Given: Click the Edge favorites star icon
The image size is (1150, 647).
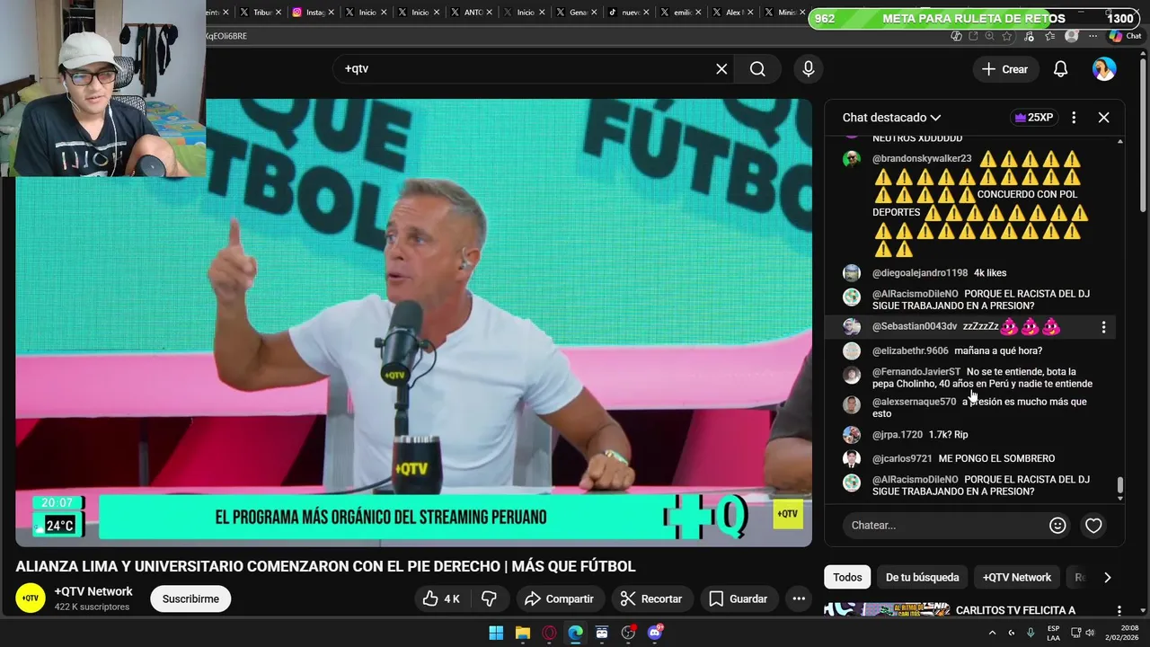Looking at the screenshot, I should tap(1049, 36).
